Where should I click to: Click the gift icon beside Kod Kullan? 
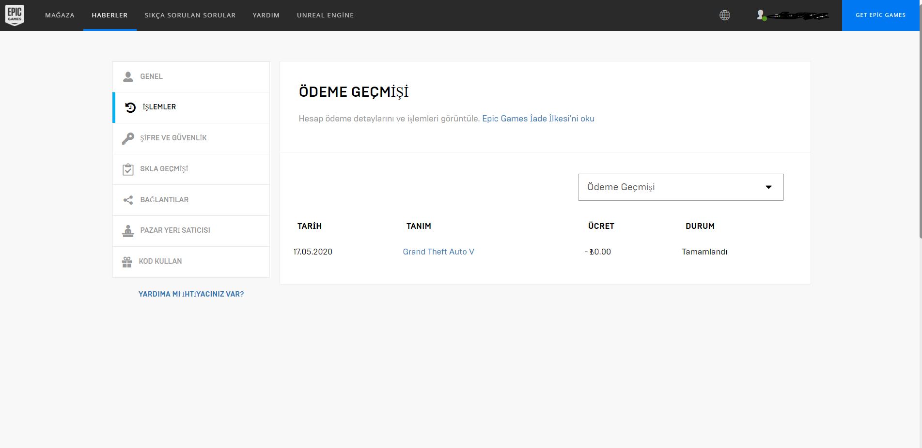pyautogui.click(x=127, y=262)
